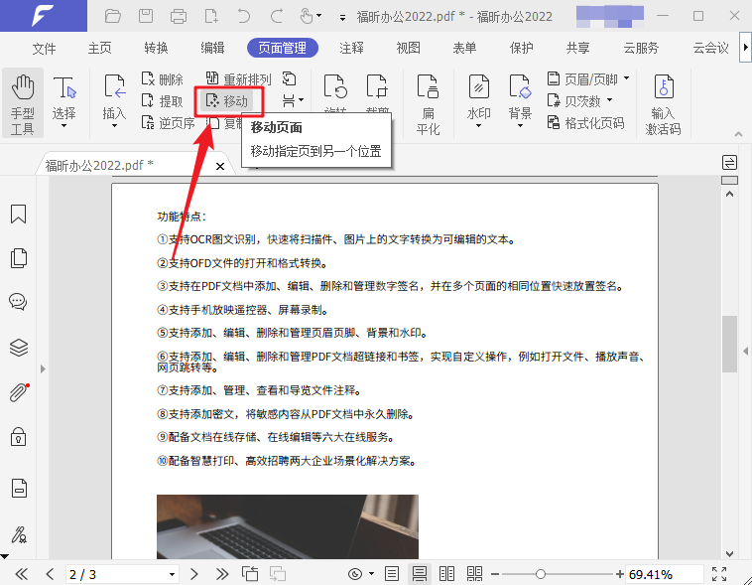The width and height of the screenshot is (752, 585).
Task: Open the 保护 ribbon tab
Action: pos(521,48)
